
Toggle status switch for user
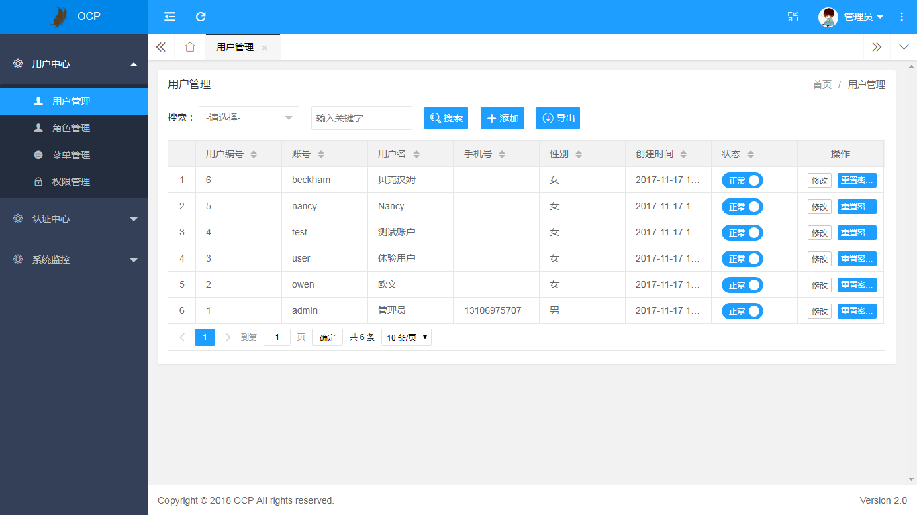(x=742, y=259)
